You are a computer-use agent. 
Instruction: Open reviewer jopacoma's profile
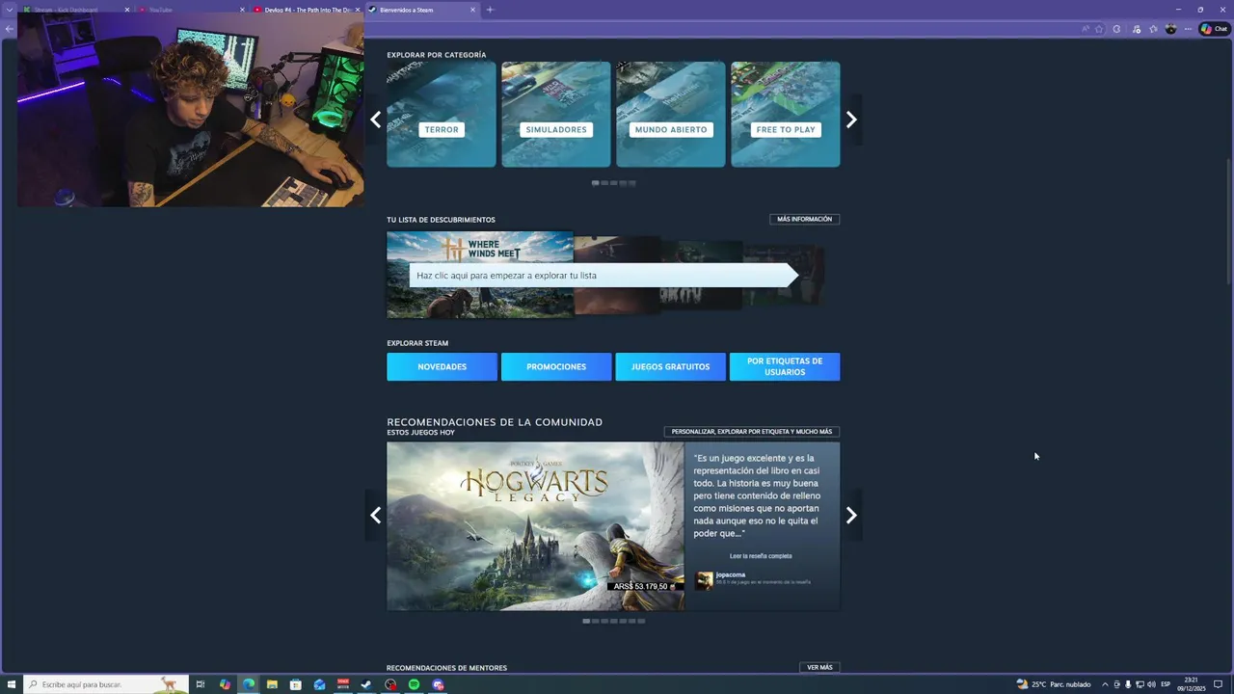(x=731, y=575)
